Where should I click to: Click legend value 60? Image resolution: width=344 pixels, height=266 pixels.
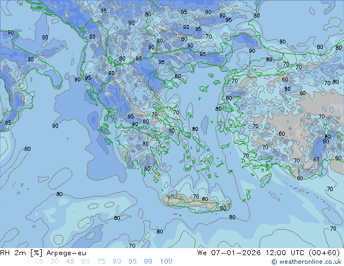pyautogui.click(x=86, y=262)
